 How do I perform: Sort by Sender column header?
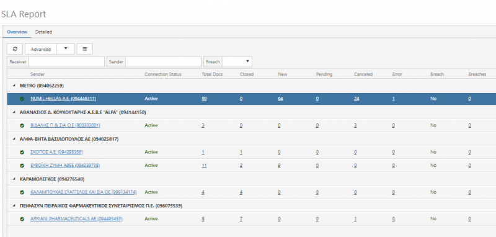38,74
